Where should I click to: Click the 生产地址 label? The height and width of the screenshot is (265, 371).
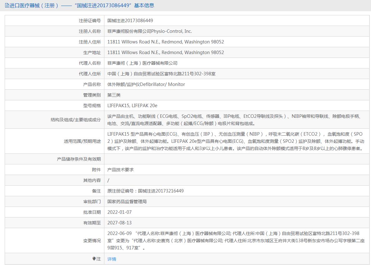pos(92,52)
